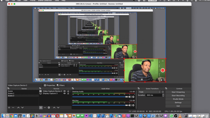Image resolution: width=210 pixels, height=118 pixels.
Task: Open the Profile menu
Action: (32, 1)
